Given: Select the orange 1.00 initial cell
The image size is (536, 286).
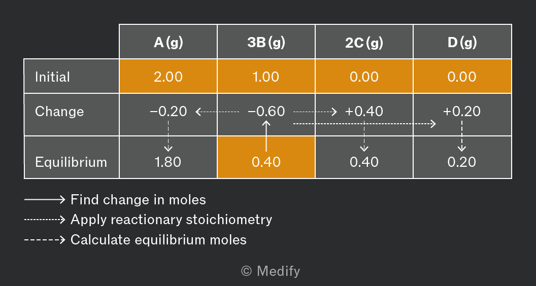Looking at the screenshot, I should click(266, 76).
